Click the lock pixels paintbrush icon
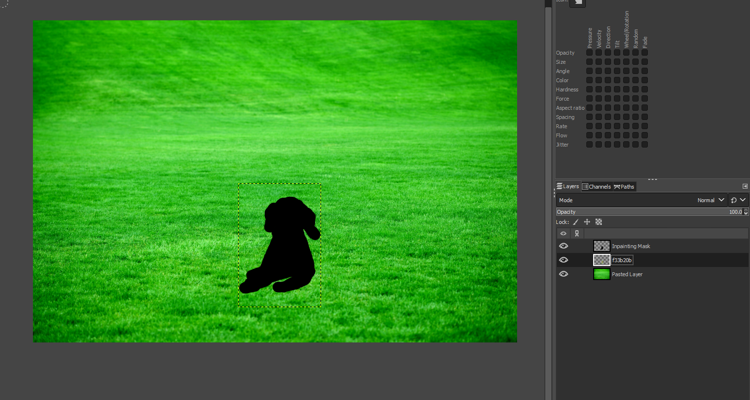 [x=576, y=222]
